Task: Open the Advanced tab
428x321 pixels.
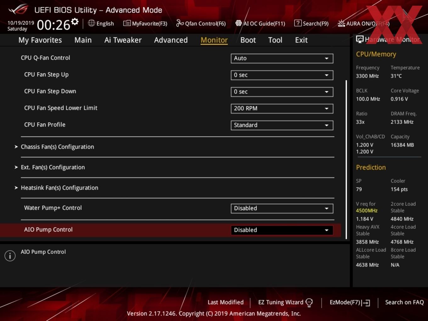Action: click(x=171, y=40)
